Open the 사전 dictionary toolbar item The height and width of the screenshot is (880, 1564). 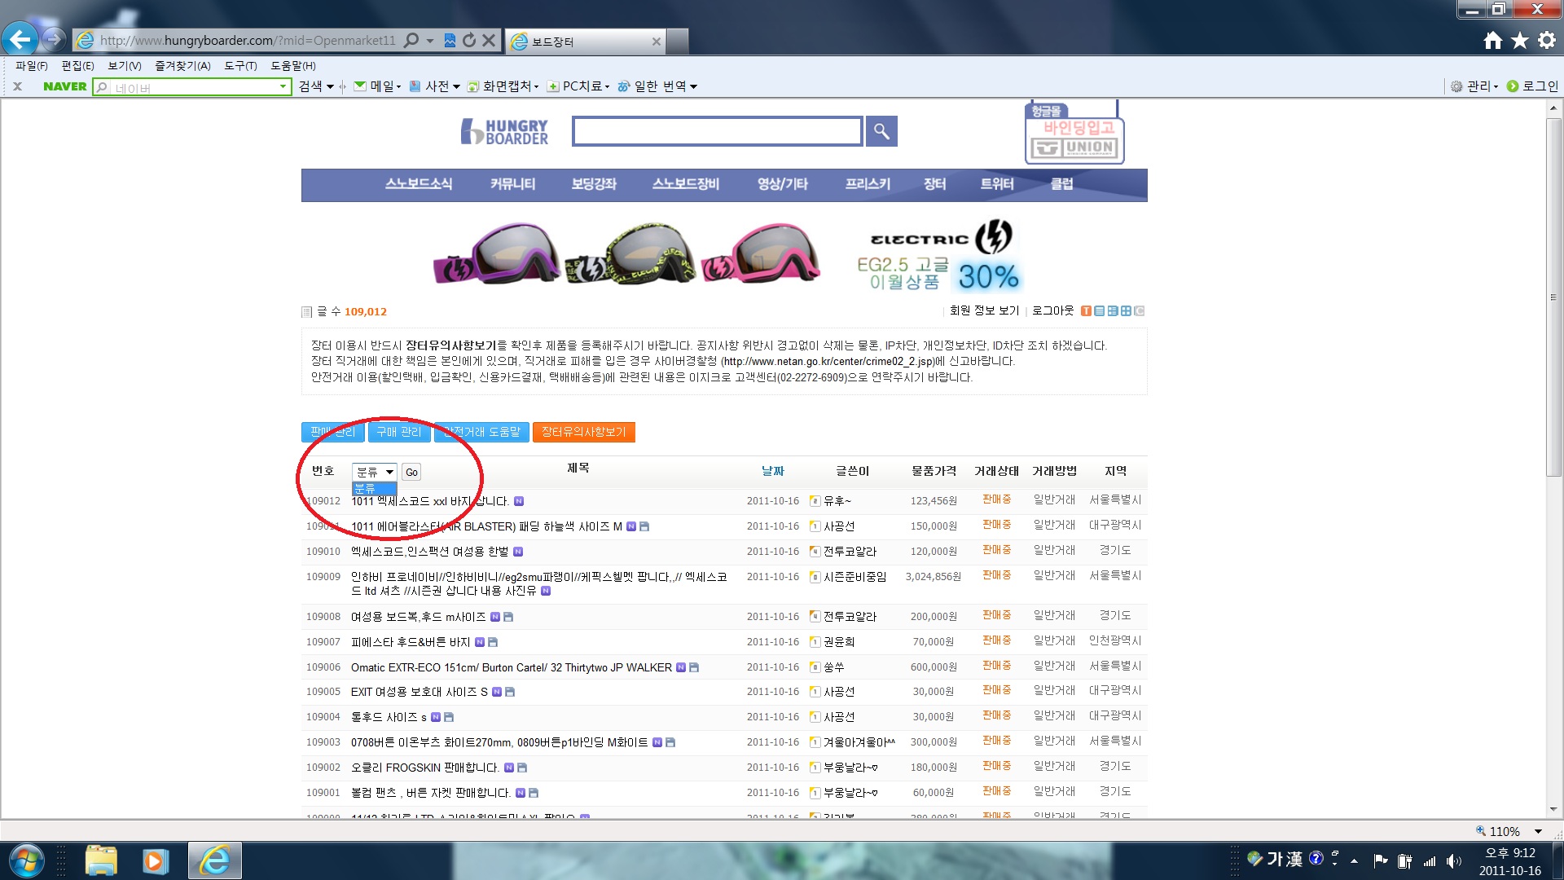(435, 86)
